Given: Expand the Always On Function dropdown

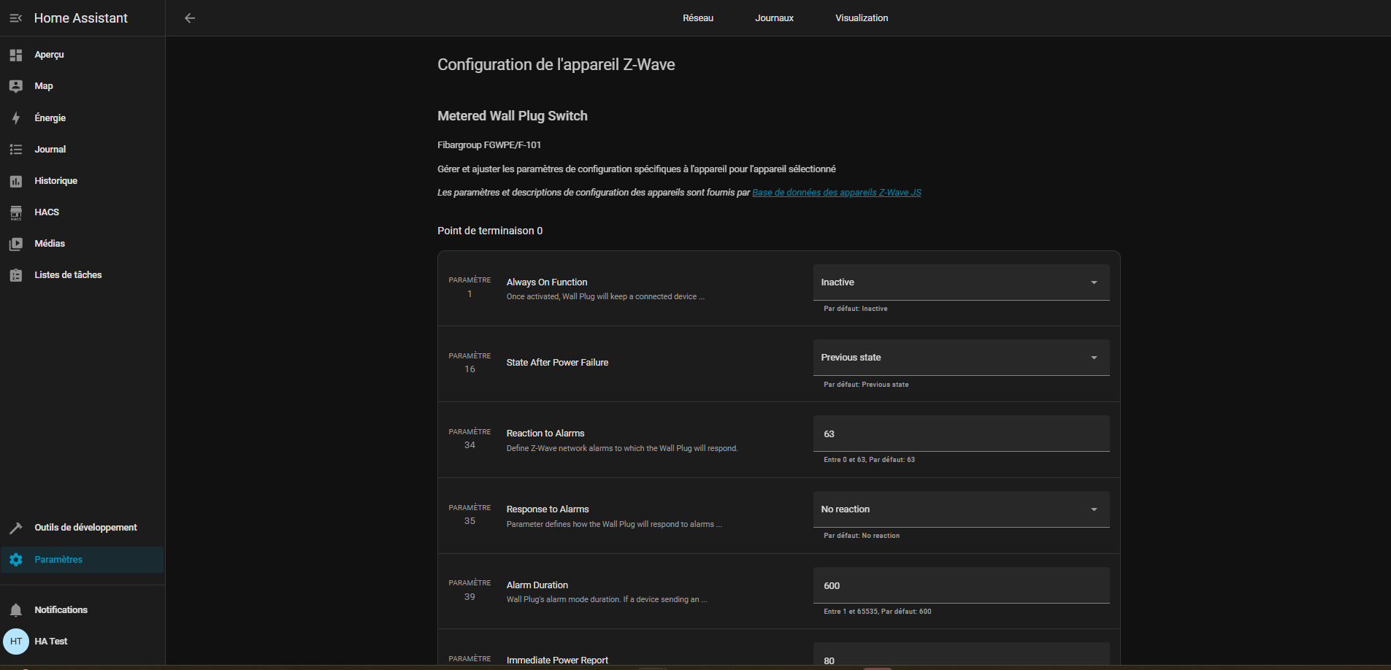Looking at the screenshot, I should pyautogui.click(x=961, y=282).
